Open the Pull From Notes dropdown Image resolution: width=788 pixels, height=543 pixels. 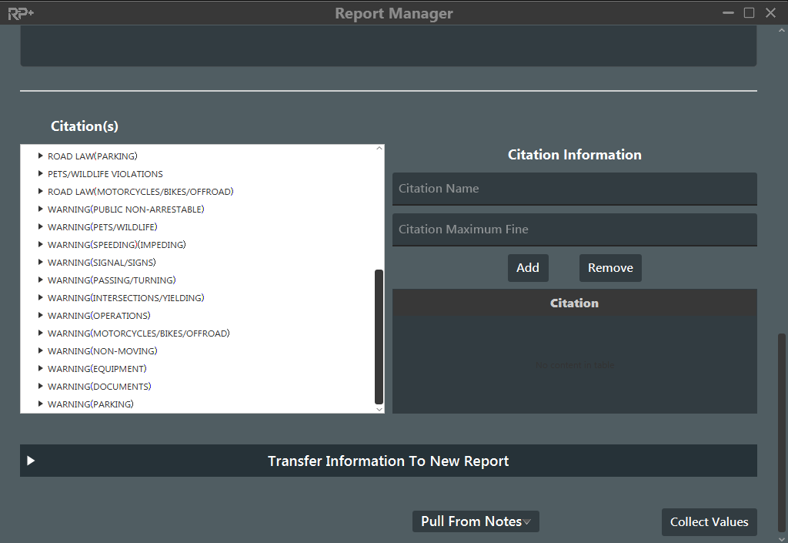click(x=476, y=521)
